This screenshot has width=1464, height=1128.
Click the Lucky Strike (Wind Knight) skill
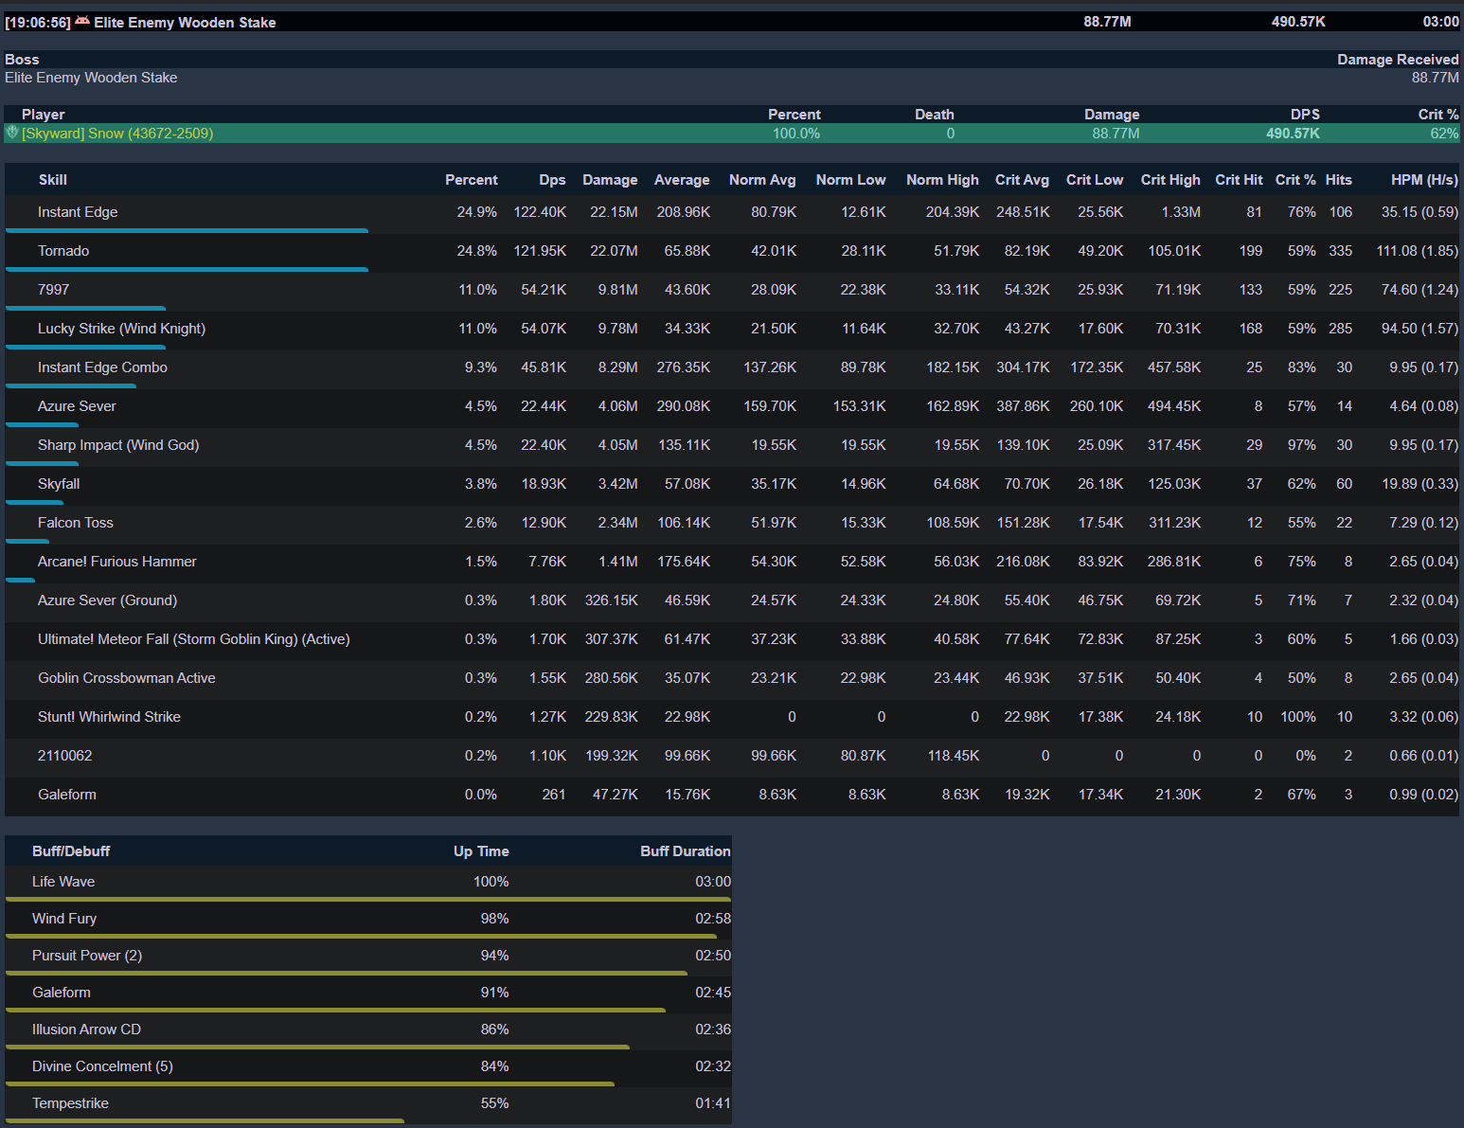[x=121, y=329]
